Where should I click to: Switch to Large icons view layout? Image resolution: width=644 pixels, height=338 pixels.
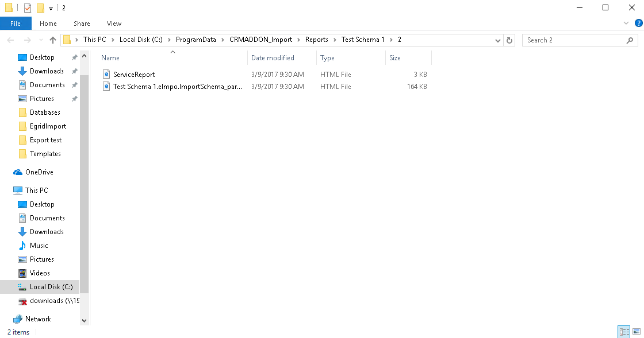637,332
